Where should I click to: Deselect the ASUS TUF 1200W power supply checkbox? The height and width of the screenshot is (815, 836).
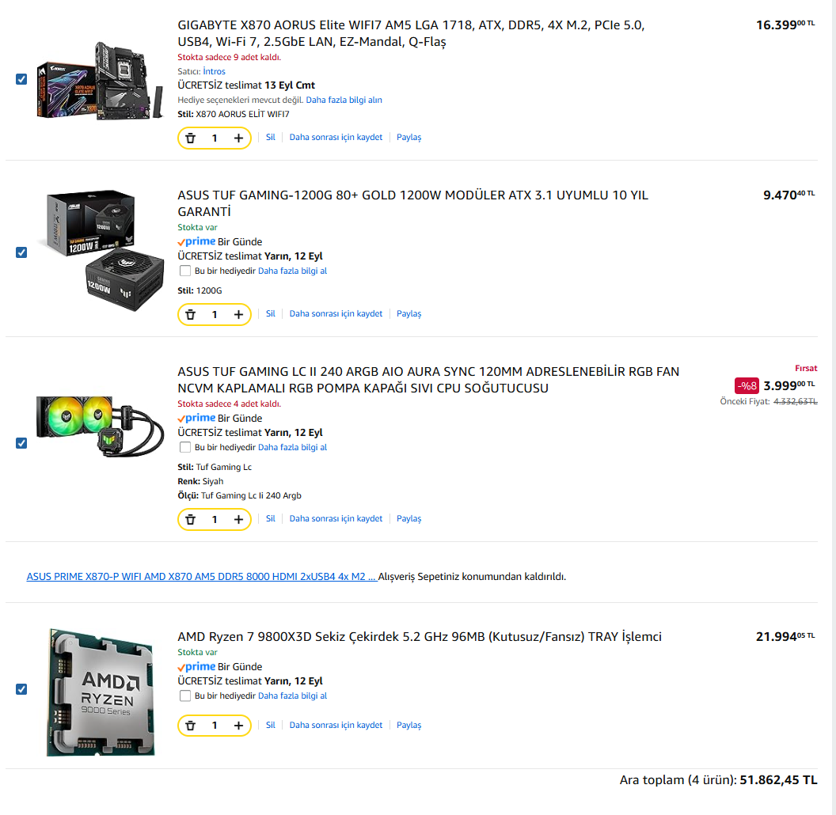21,252
